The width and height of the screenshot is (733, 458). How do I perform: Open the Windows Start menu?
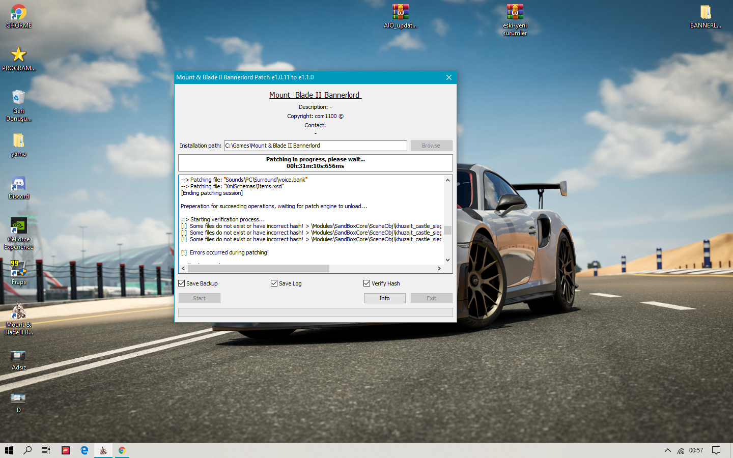pos(9,450)
